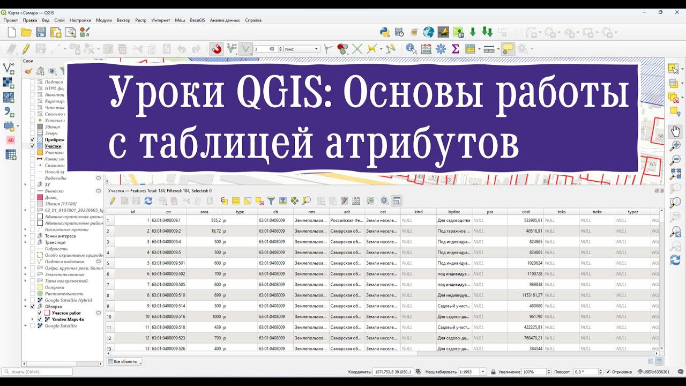Viewport: 686px width, 386px height.
Task: Deselect all features in attribute table
Action: [259, 201]
